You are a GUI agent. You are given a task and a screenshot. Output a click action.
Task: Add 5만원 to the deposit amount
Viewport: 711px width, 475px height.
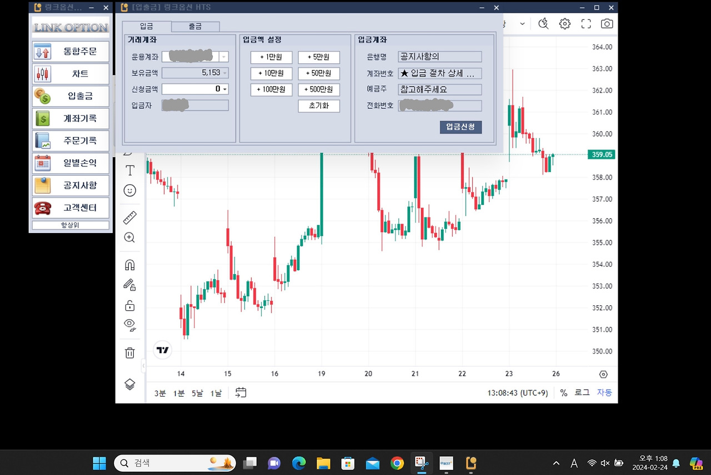coord(319,57)
